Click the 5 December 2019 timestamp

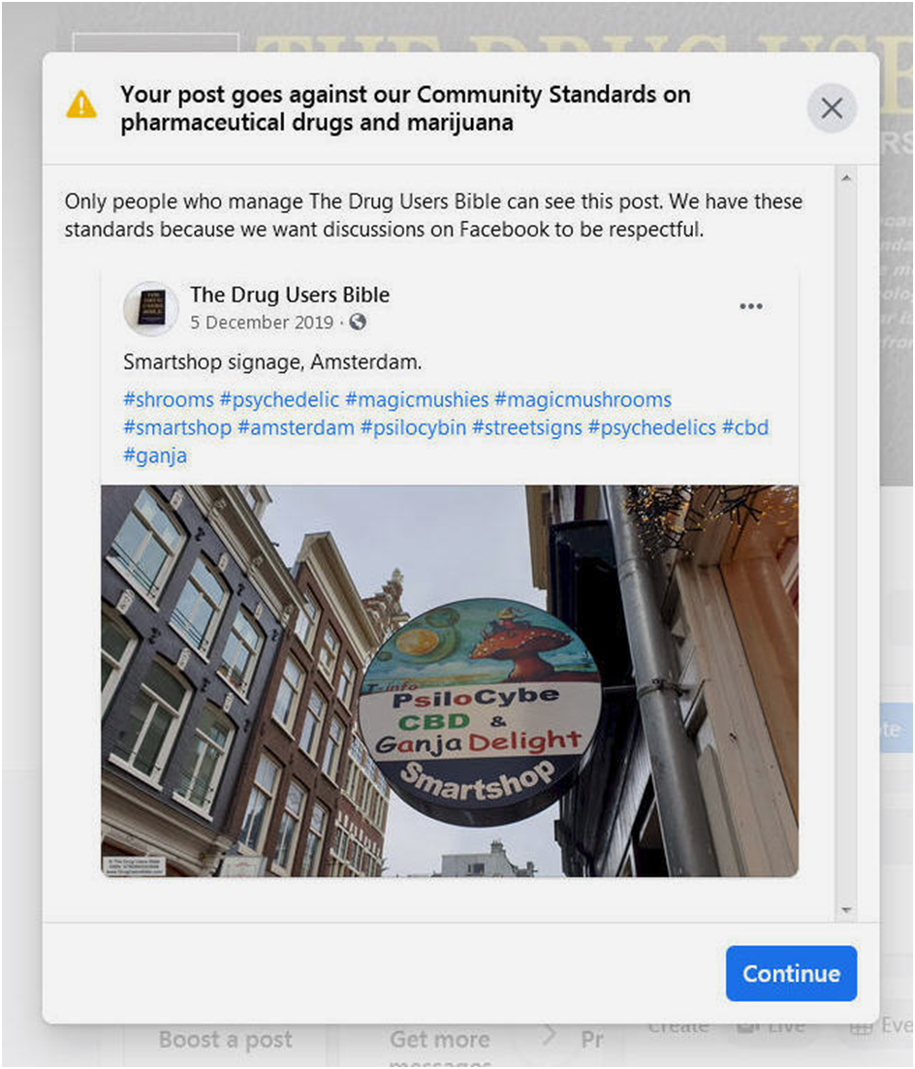click(262, 323)
